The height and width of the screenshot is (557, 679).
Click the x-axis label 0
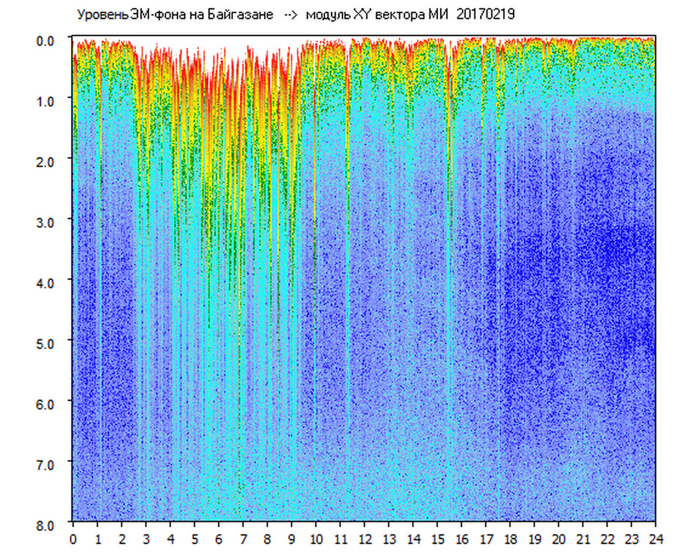click(73, 539)
